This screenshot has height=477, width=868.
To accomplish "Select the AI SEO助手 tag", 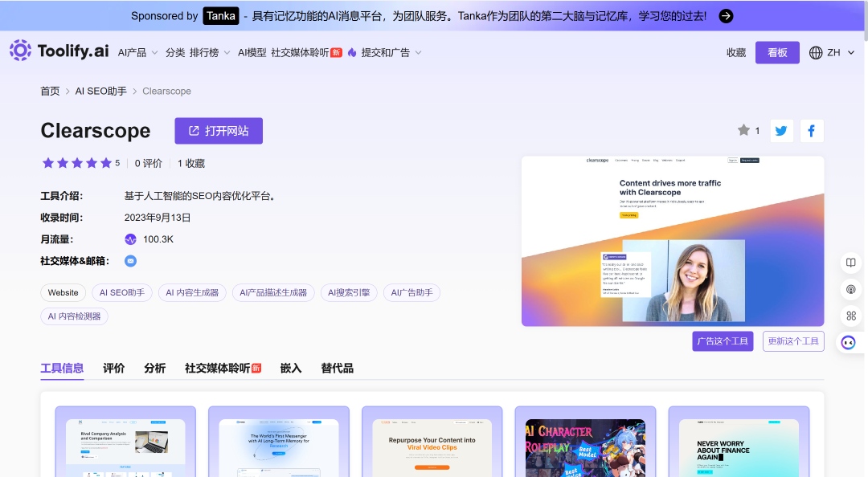I will [122, 292].
